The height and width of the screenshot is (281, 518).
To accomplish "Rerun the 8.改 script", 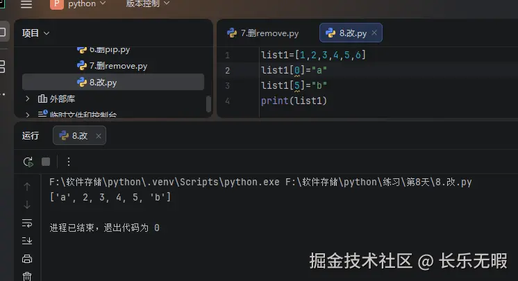I will (28, 162).
